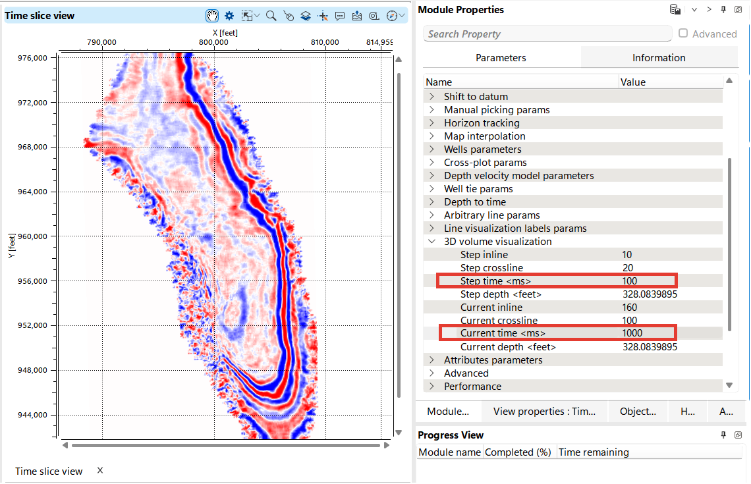The width and height of the screenshot is (751, 484).
Task: Select the tape measure tool
Action: click(x=374, y=15)
